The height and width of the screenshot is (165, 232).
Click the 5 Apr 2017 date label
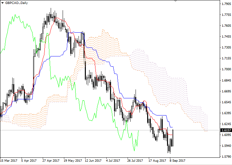(29, 161)
